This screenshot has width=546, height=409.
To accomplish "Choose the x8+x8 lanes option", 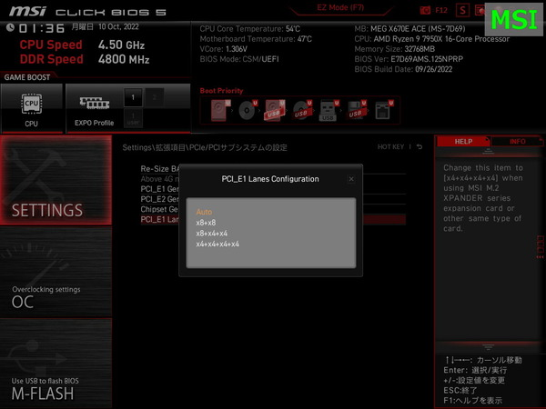I will click(x=206, y=223).
